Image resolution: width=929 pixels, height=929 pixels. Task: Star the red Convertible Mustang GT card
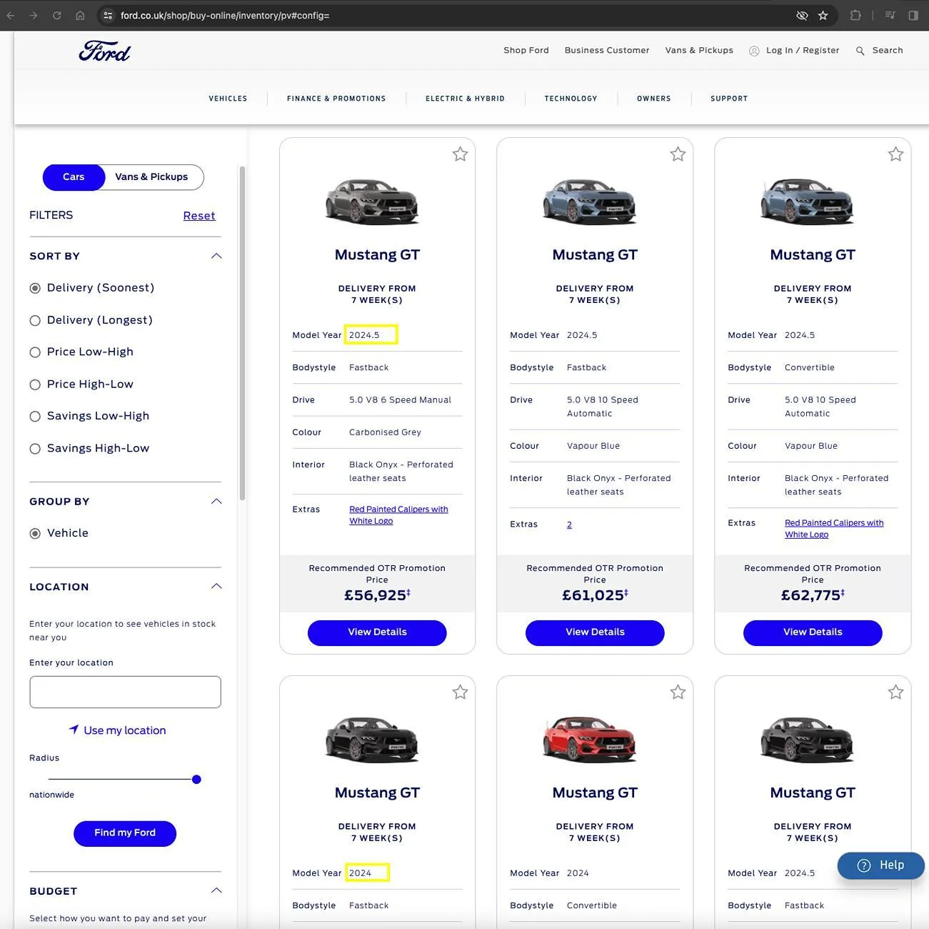[x=678, y=692]
